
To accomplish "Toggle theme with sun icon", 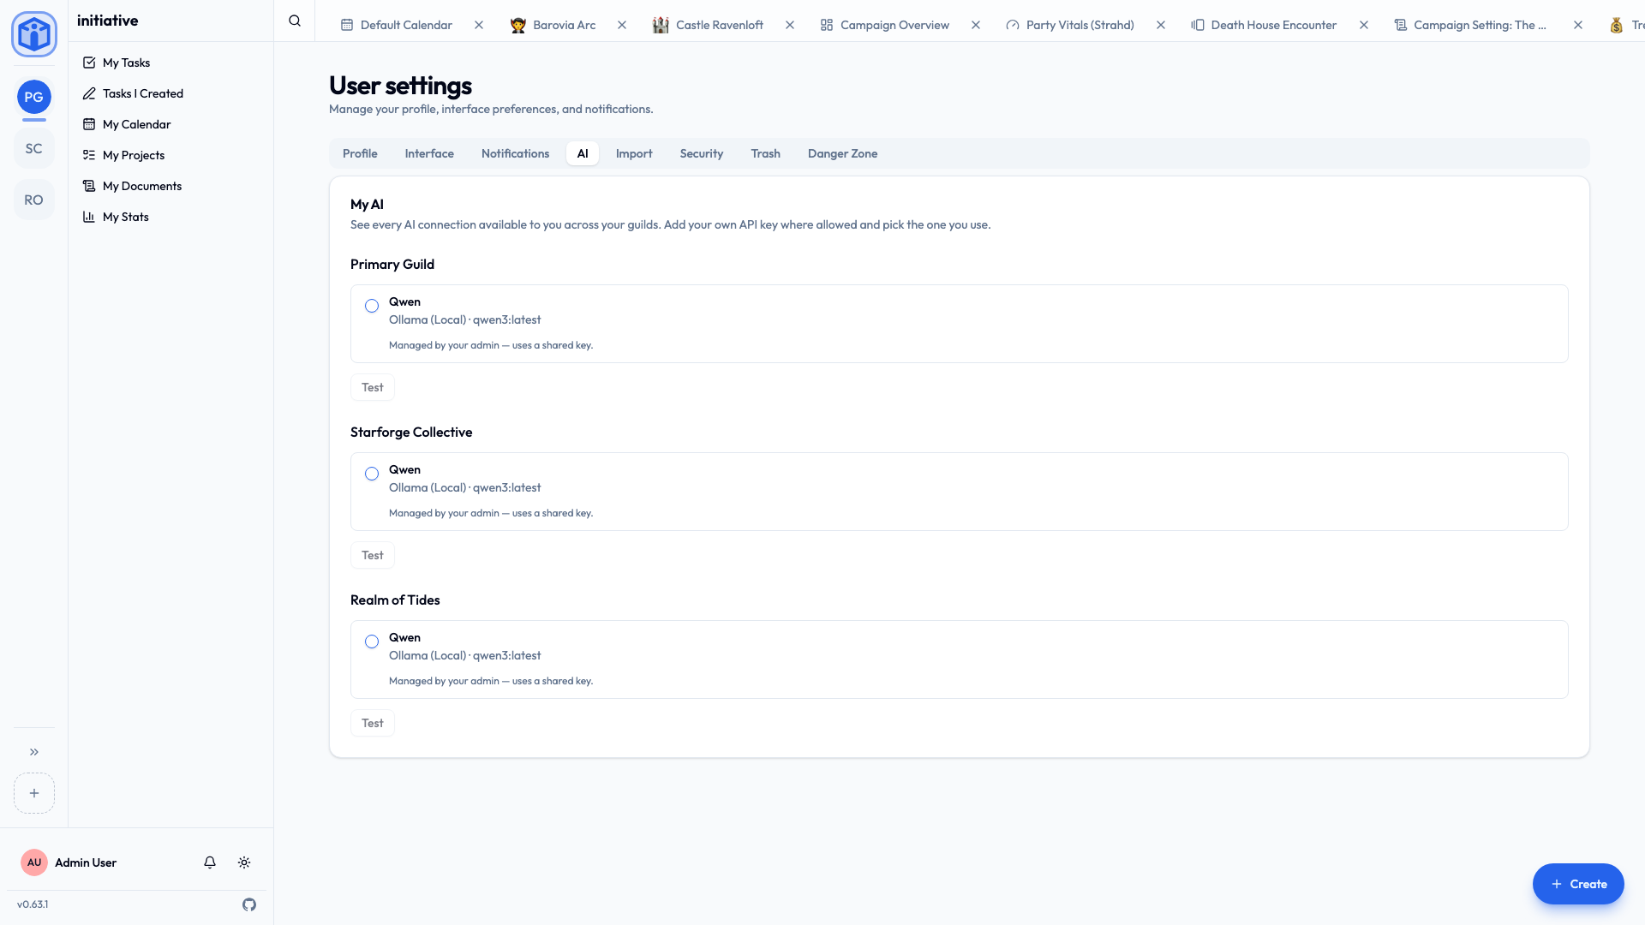I will coord(244,862).
